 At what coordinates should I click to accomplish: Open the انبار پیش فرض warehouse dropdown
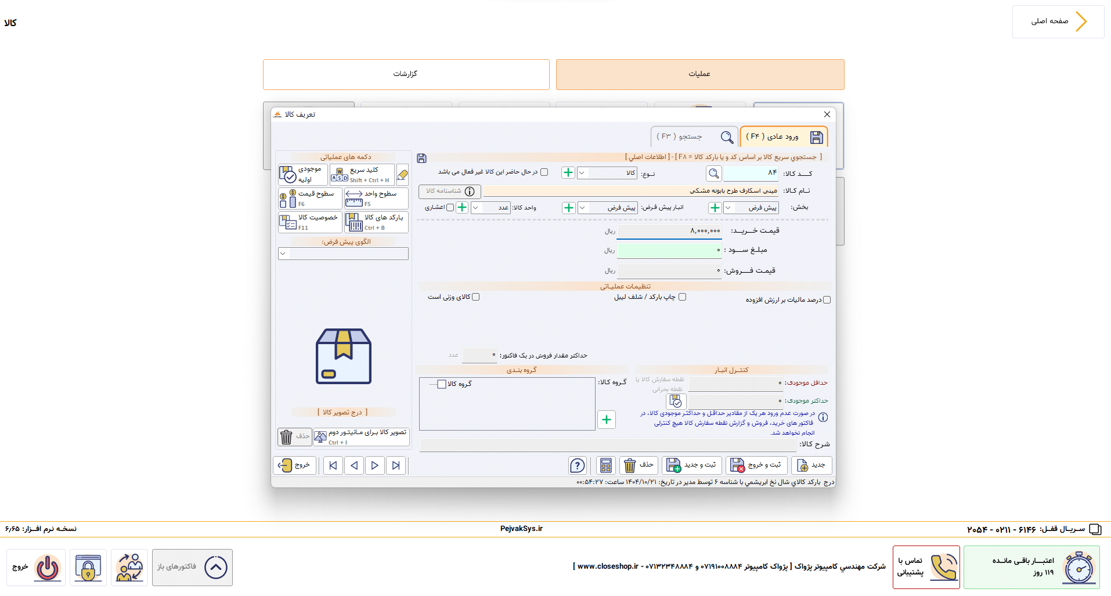coord(607,208)
